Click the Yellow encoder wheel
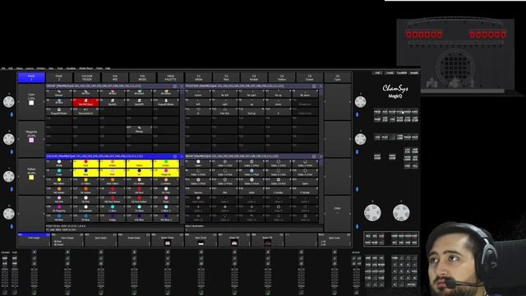Screen dimensions: 526x296 9,176
